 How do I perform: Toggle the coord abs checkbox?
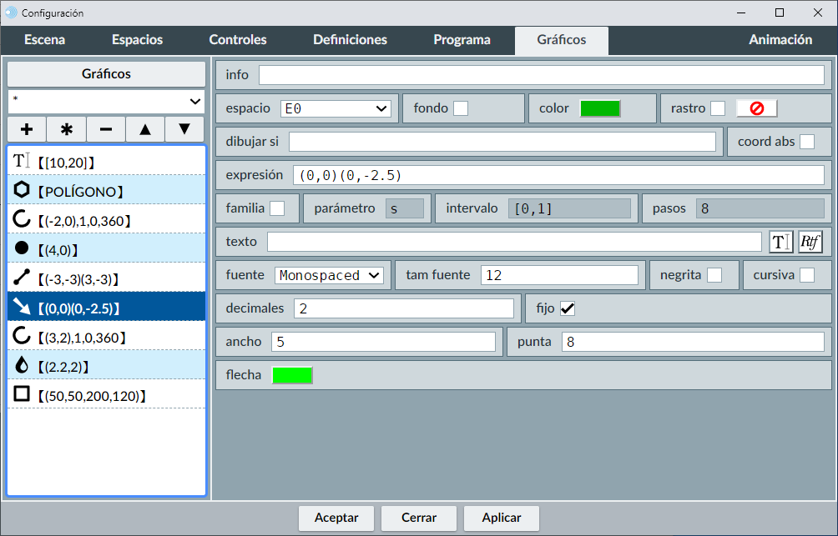[x=807, y=142]
